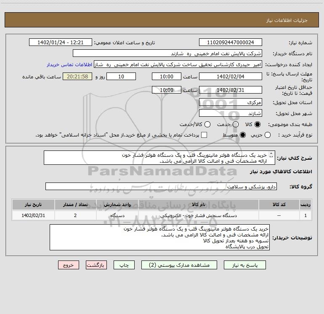Screen dimensions: 324x314
Task: Select the کالا/خدمت radio button
Action: [x=207, y=124]
